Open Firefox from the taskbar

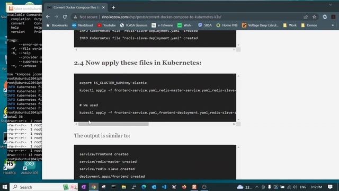coord(184,187)
